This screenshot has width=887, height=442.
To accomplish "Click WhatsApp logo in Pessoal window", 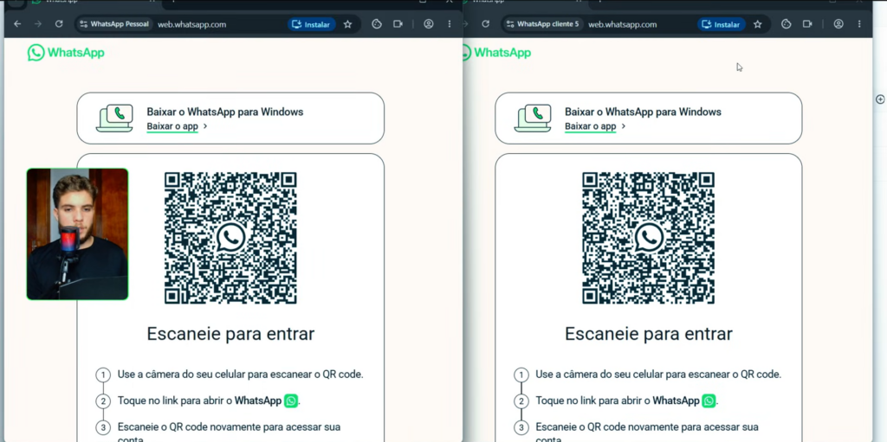I will coord(66,53).
